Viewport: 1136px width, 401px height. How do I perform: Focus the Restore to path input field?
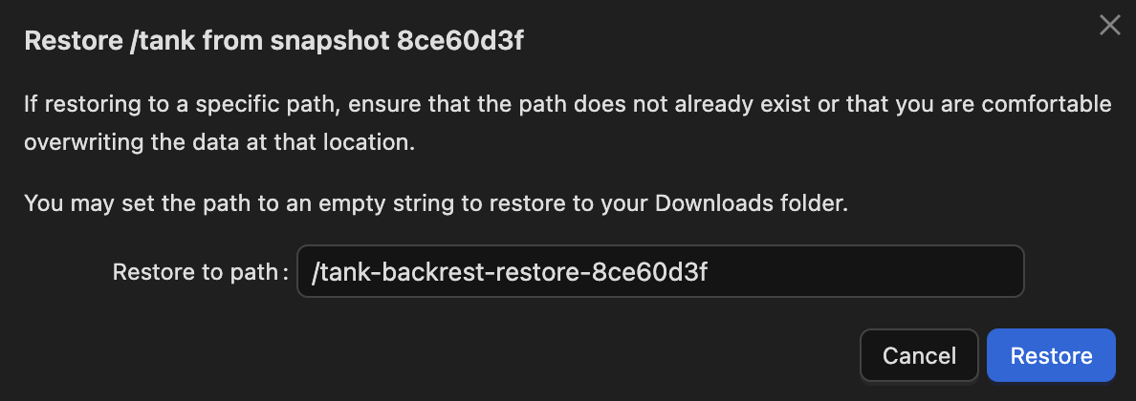660,271
